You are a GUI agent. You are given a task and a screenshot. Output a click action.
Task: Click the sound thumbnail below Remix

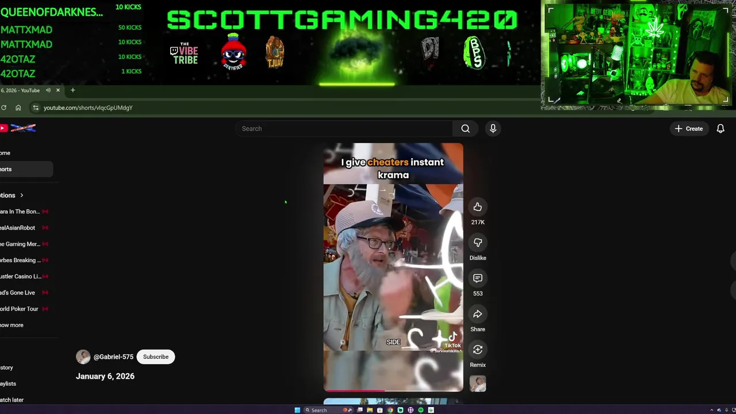coord(478,384)
